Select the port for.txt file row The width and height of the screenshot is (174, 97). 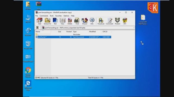(73, 37)
